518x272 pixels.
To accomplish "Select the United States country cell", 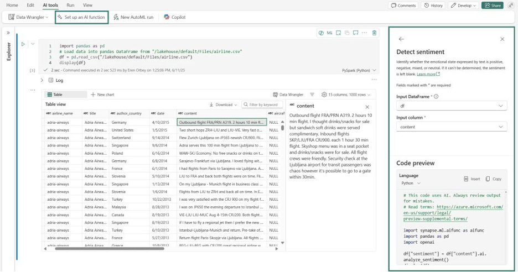I will [129, 130].
